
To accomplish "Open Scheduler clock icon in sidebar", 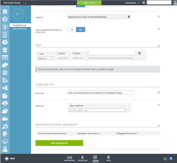I will point(5,134).
